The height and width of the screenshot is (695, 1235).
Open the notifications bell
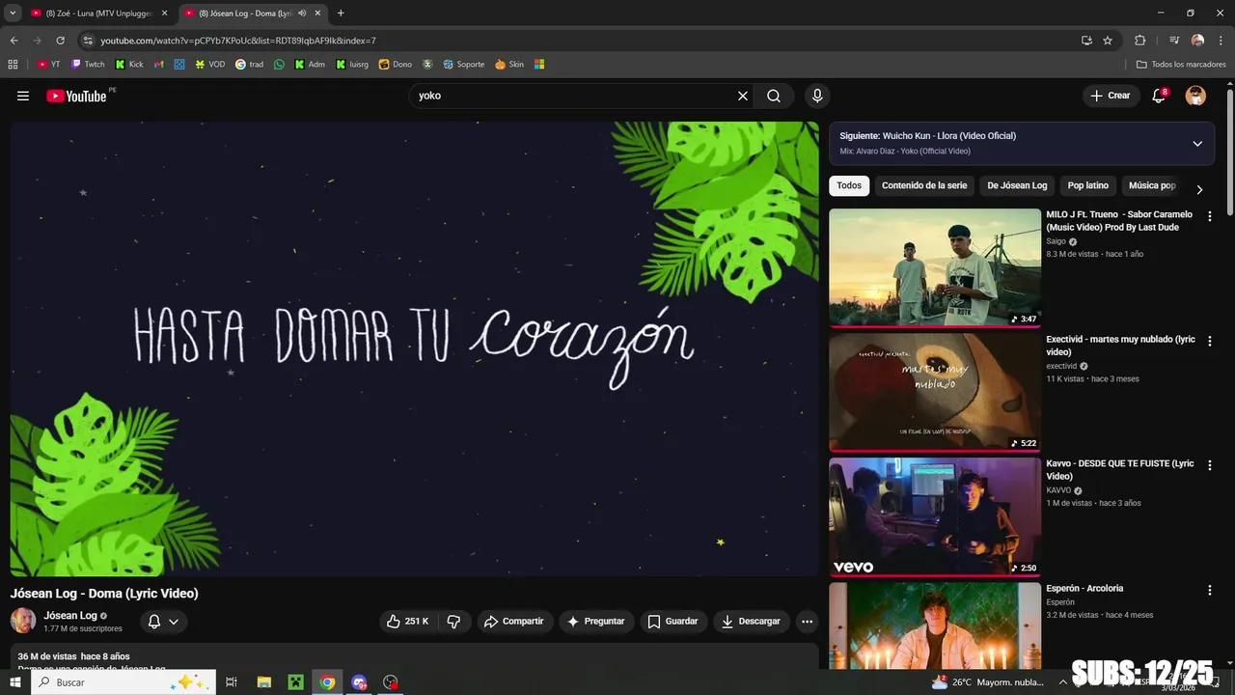(1159, 96)
